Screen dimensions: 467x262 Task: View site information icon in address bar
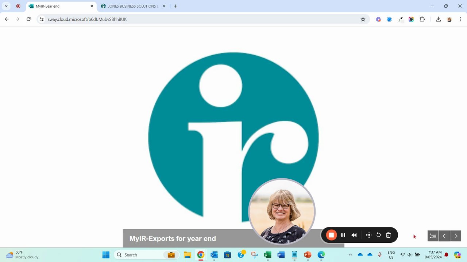coord(42,19)
